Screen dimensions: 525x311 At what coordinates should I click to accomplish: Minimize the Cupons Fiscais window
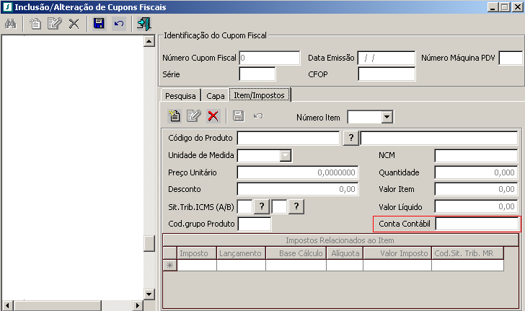(x=493, y=7)
